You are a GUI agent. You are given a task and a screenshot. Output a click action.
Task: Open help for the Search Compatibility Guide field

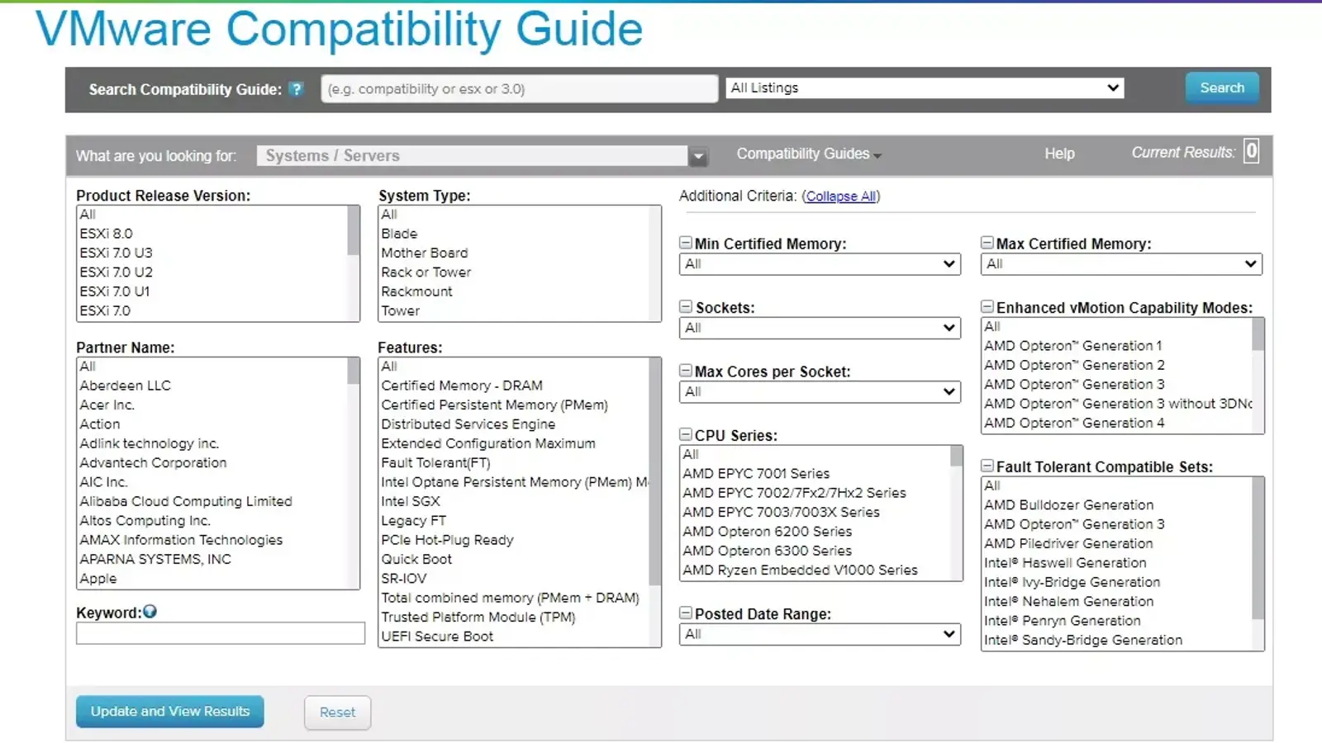[297, 89]
